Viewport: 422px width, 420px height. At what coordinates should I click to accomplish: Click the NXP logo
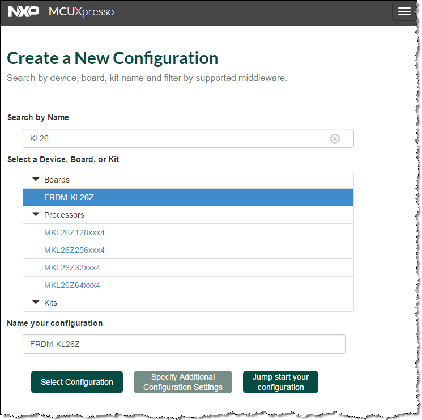(x=23, y=11)
